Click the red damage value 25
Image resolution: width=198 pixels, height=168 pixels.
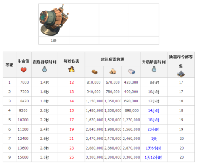point(71,157)
